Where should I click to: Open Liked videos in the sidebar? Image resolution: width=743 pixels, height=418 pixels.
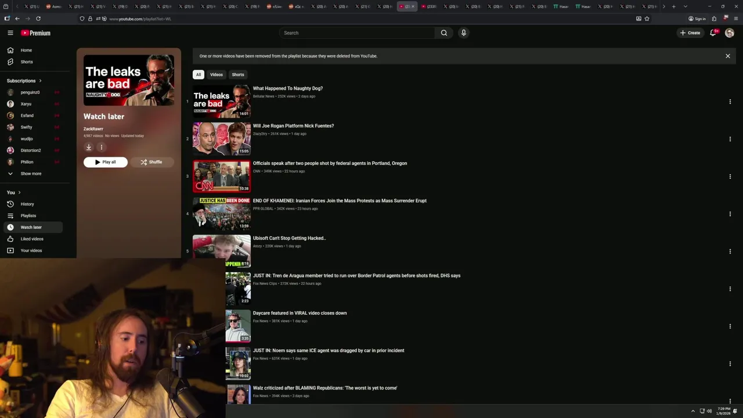tap(33, 239)
